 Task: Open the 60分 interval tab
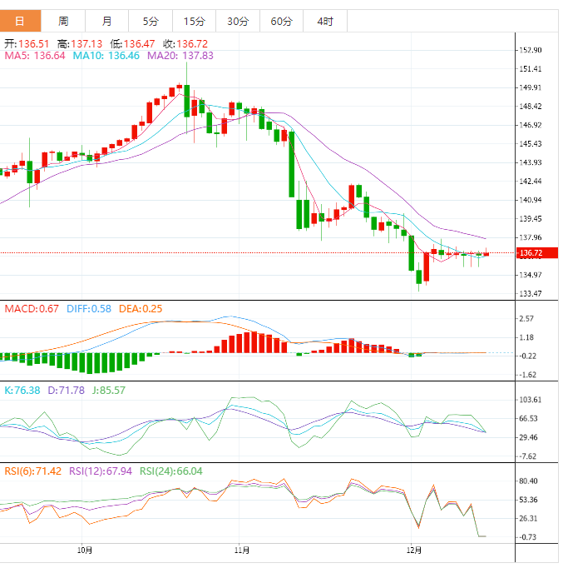(281, 21)
